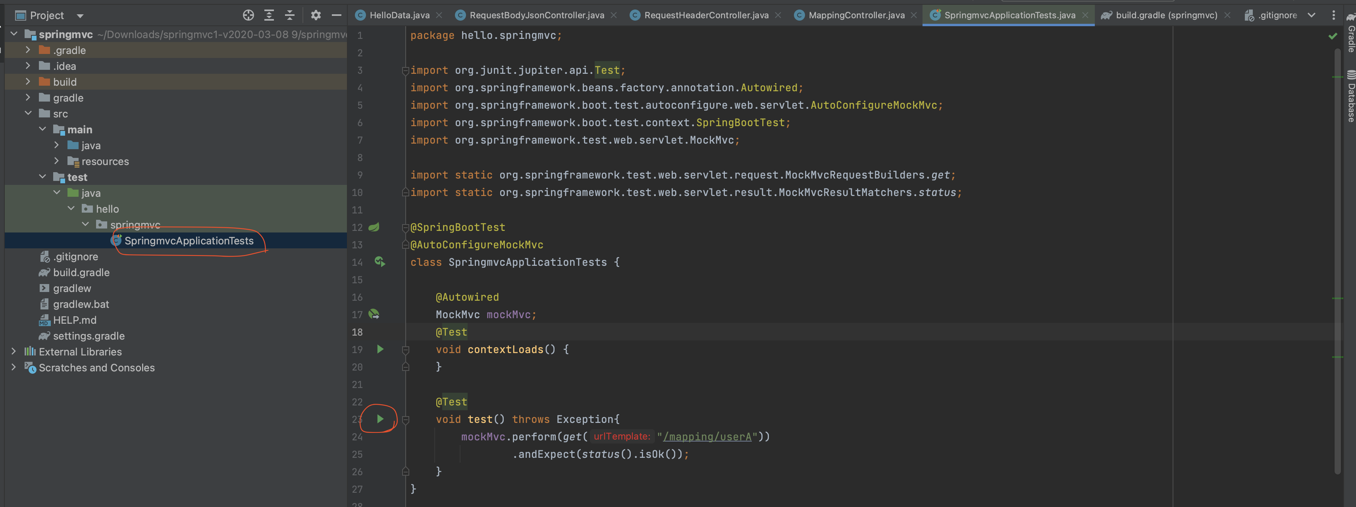The width and height of the screenshot is (1356, 507).
Task: Fold the contextLoads method at line 19
Action: (405, 350)
